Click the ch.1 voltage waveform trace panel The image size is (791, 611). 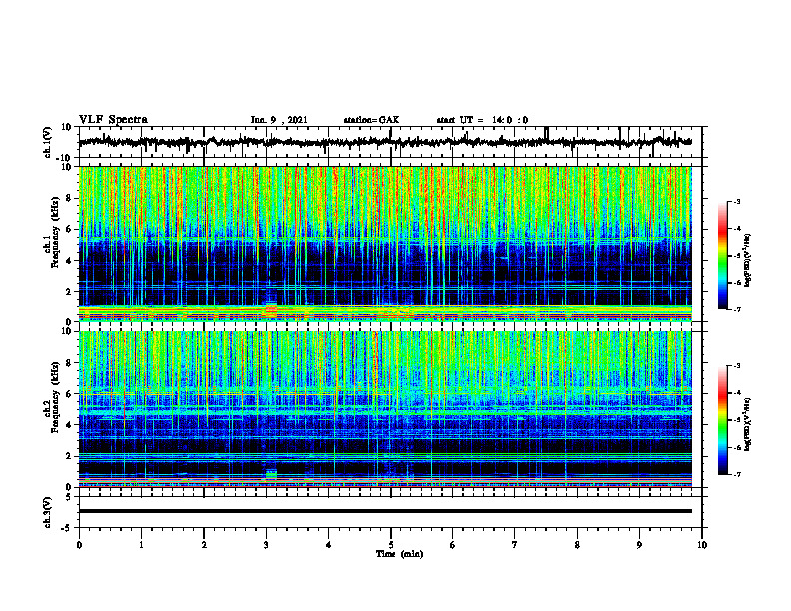(390, 142)
